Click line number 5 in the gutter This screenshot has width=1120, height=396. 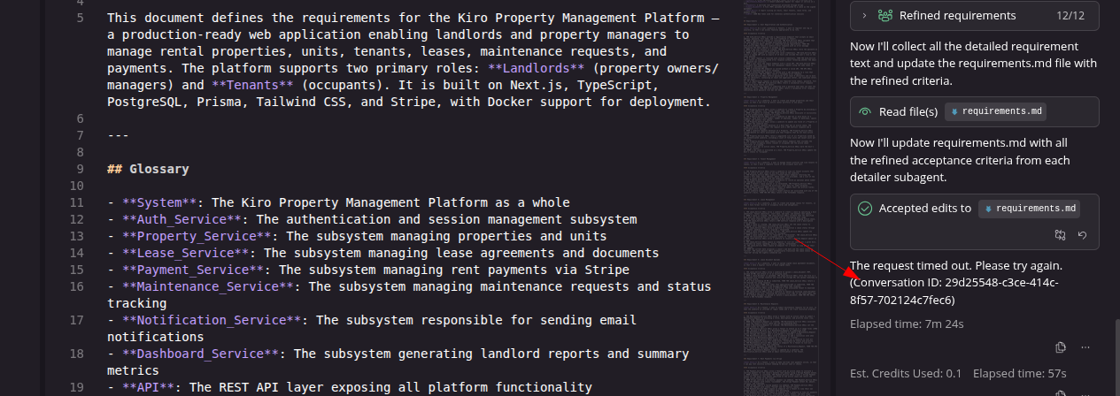[80, 18]
